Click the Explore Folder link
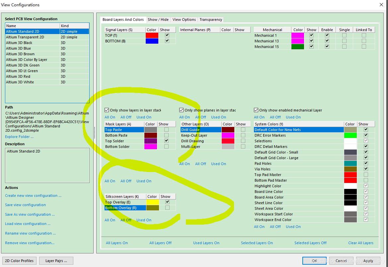Screen dimensions: 388x267 (19, 137)
